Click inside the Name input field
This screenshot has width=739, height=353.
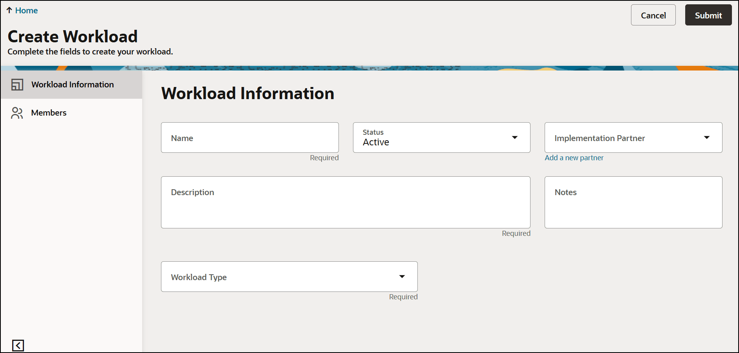click(x=250, y=138)
